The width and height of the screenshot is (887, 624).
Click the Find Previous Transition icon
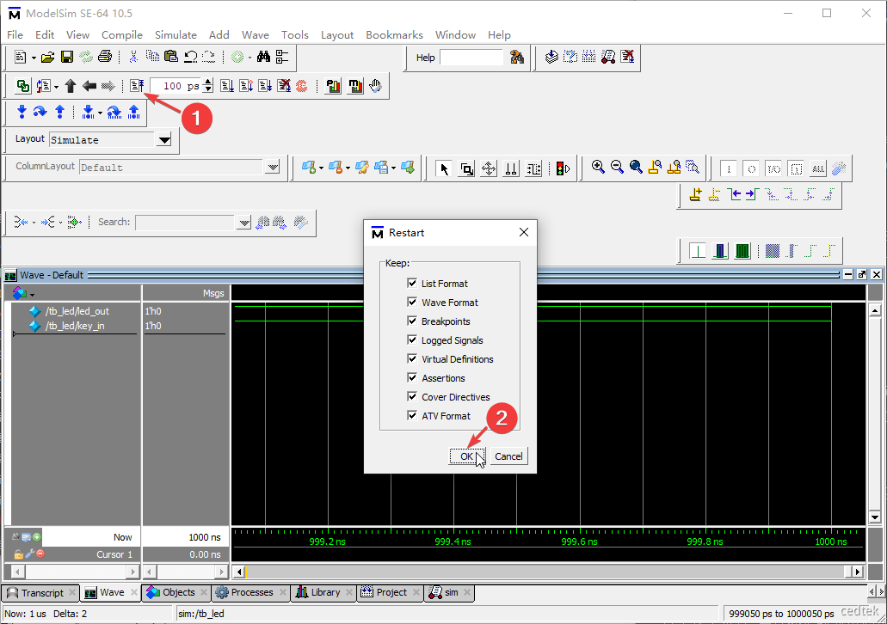pos(734,195)
